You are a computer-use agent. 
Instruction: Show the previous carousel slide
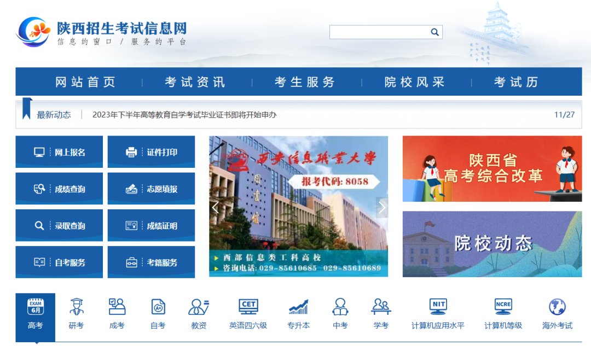(216, 207)
